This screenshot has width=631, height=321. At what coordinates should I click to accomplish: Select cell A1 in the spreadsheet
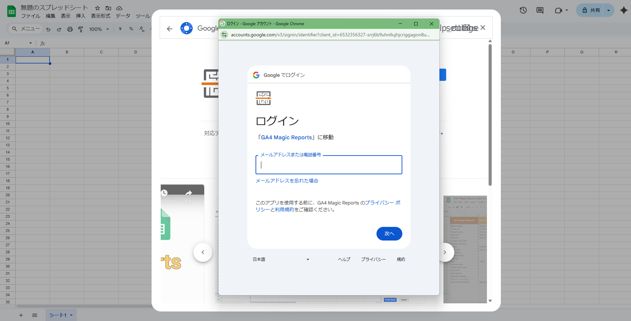pos(33,60)
